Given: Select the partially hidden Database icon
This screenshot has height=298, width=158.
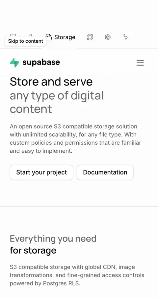Looking at the screenshot, I should pos(13,35).
